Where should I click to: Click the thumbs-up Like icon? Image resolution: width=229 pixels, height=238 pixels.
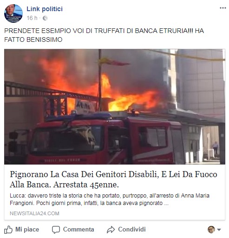(x=8, y=230)
